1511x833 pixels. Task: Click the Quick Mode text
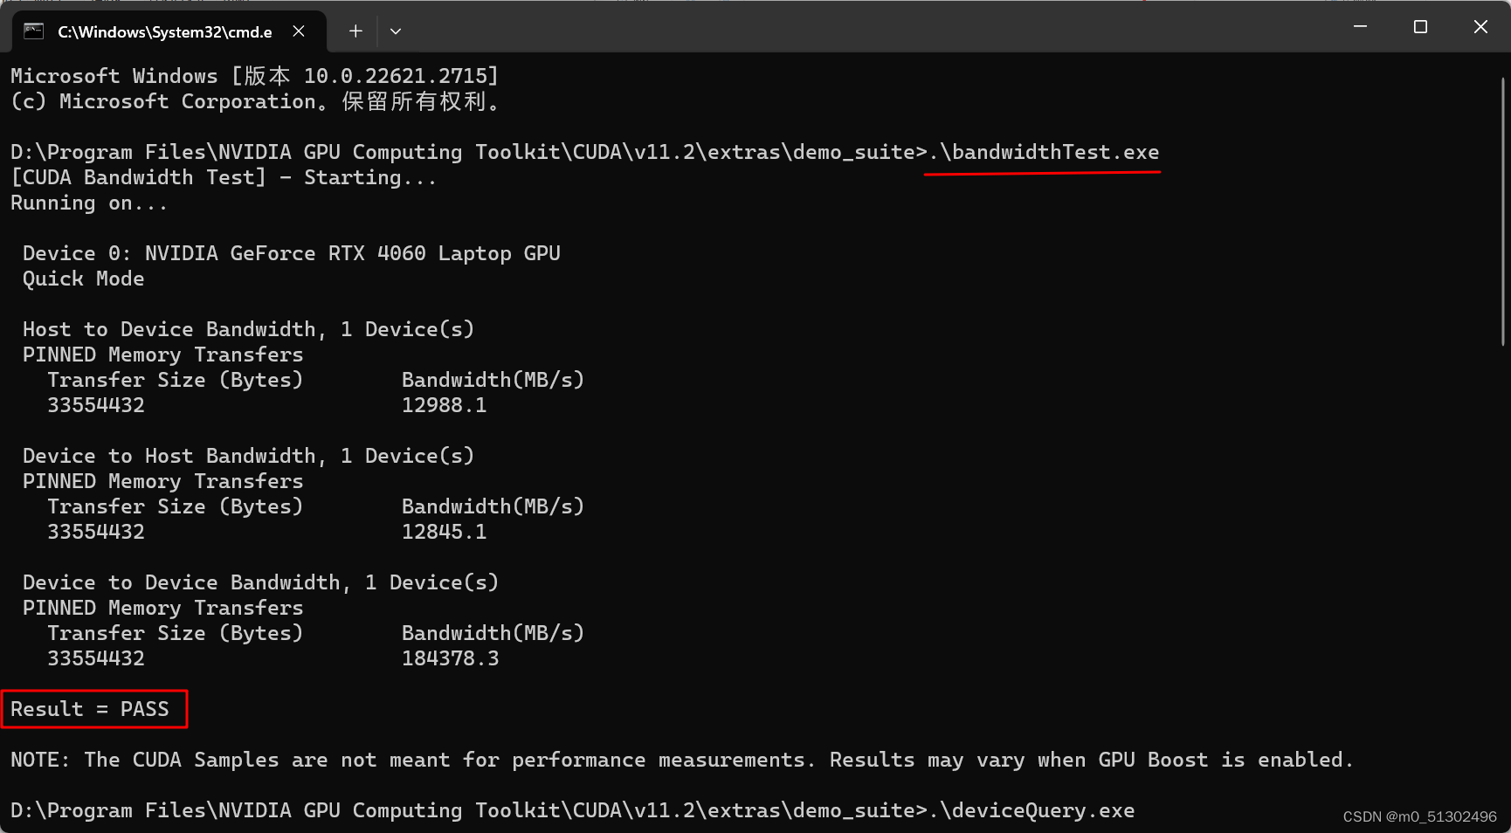point(83,278)
